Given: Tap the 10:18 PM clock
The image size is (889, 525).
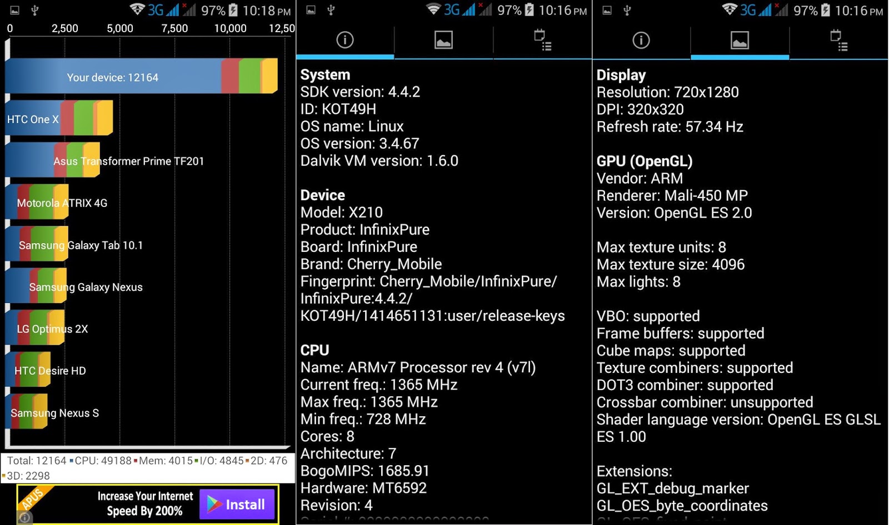Looking at the screenshot, I should (267, 11).
